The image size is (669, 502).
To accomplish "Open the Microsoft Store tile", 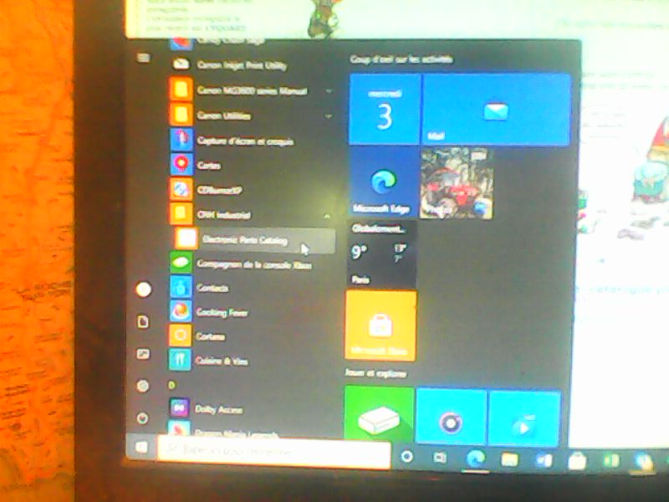I will click(380, 325).
